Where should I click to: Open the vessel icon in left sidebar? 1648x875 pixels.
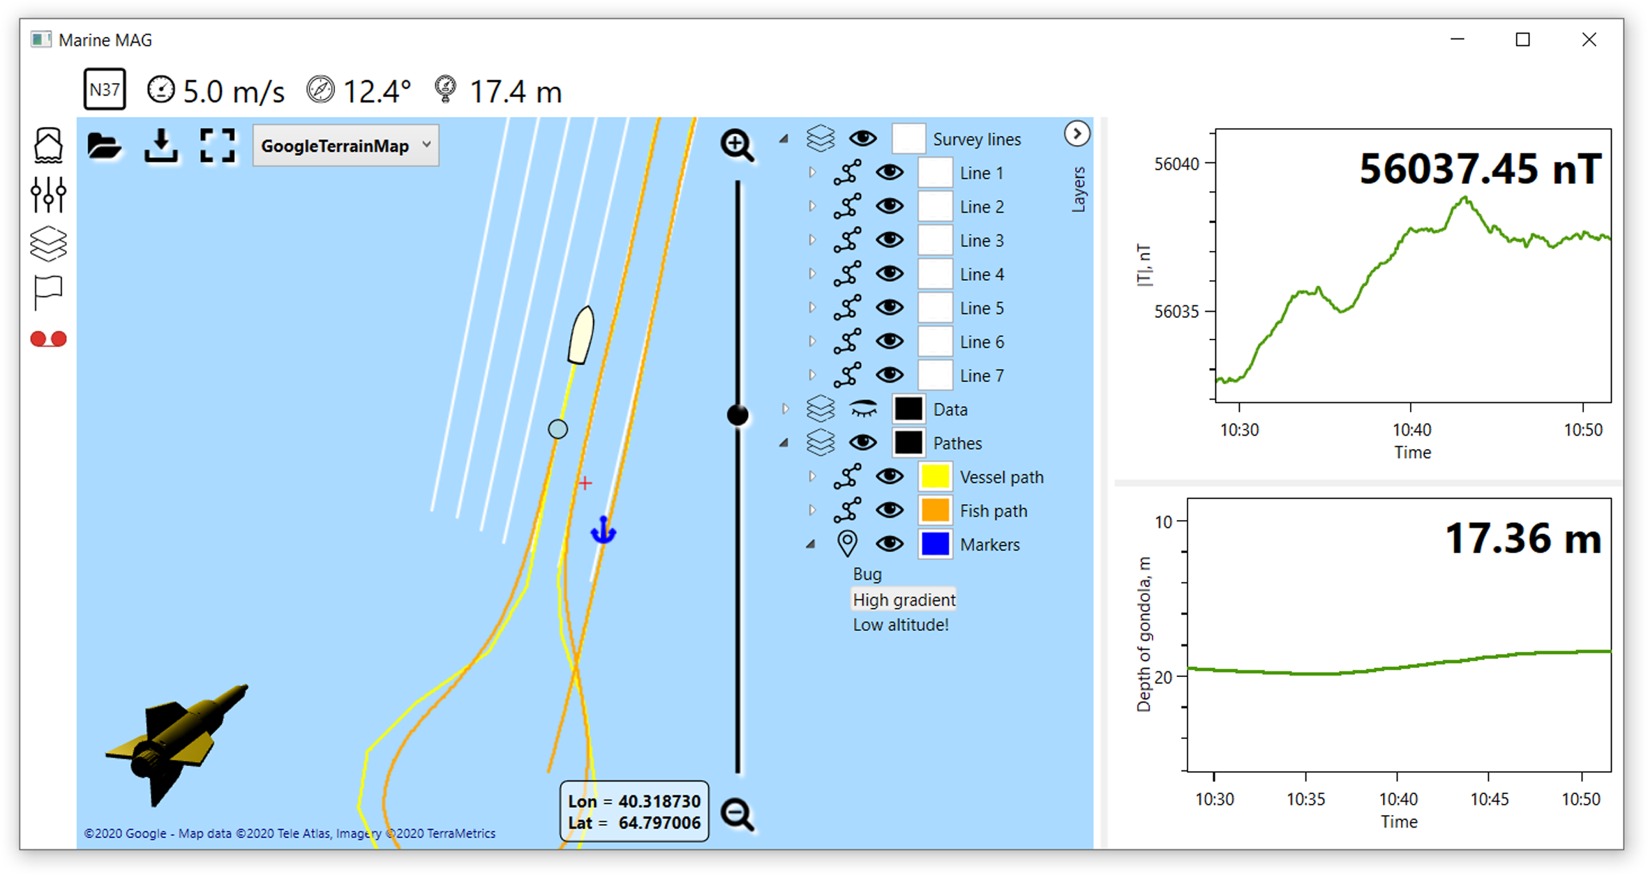48,146
